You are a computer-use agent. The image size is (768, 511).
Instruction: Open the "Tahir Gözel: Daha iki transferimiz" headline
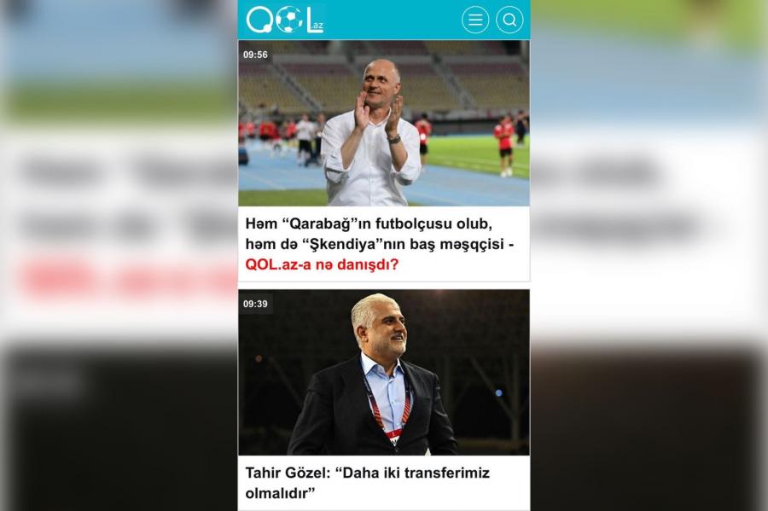click(x=367, y=473)
